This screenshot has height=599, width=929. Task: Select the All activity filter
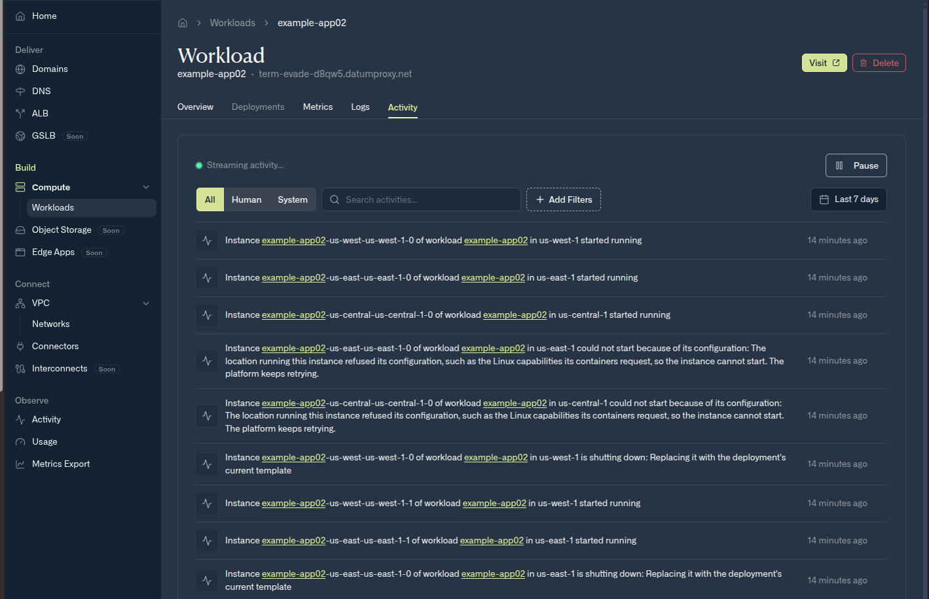(210, 199)
